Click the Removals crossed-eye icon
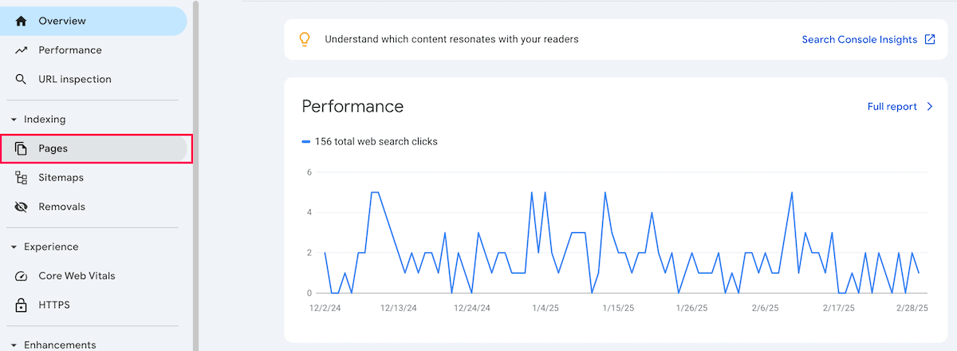This screenshot has height=351, width=957. click(22, 207)
